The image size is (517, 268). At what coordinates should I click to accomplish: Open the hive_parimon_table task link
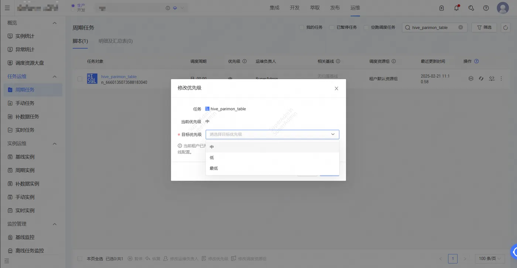119,77
